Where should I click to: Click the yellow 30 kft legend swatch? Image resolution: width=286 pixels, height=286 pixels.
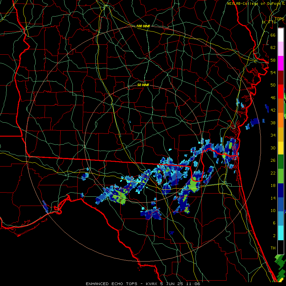281,148
